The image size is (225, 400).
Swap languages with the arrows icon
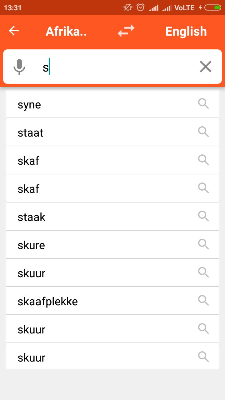[126, 31]
